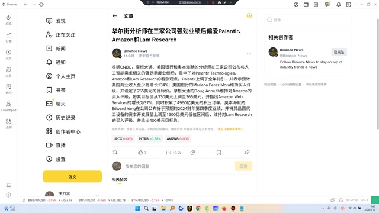Click the layout icon in title bar
Viewport: 379px width, 213px height.
coord(348,4)
